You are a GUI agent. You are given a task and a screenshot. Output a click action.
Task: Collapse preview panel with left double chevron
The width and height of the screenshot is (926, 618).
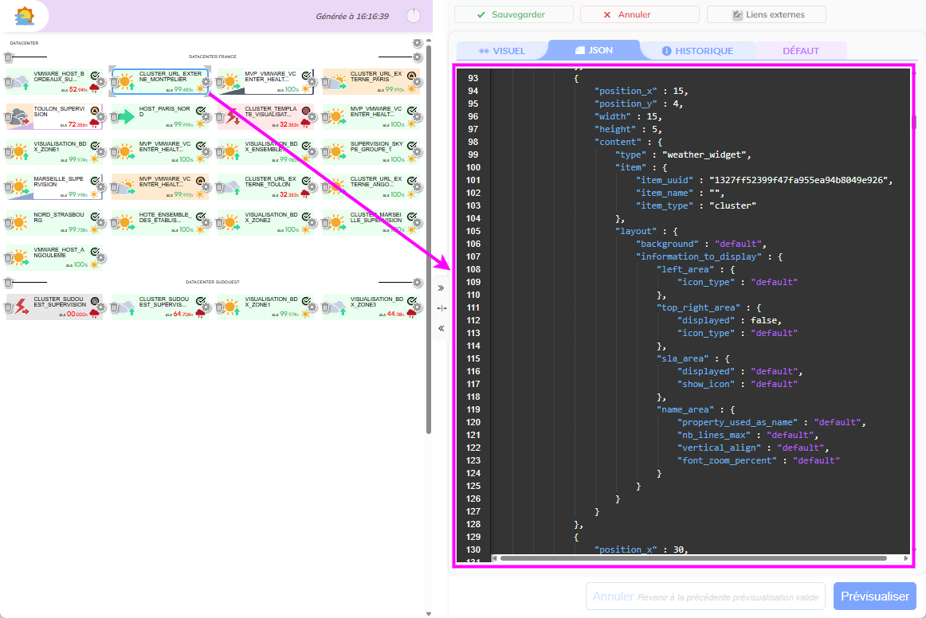(x=441, y=328)
